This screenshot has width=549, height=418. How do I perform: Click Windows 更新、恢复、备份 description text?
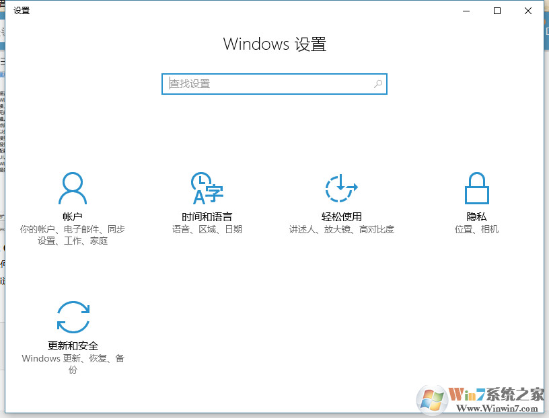click(x=73, y=358)
